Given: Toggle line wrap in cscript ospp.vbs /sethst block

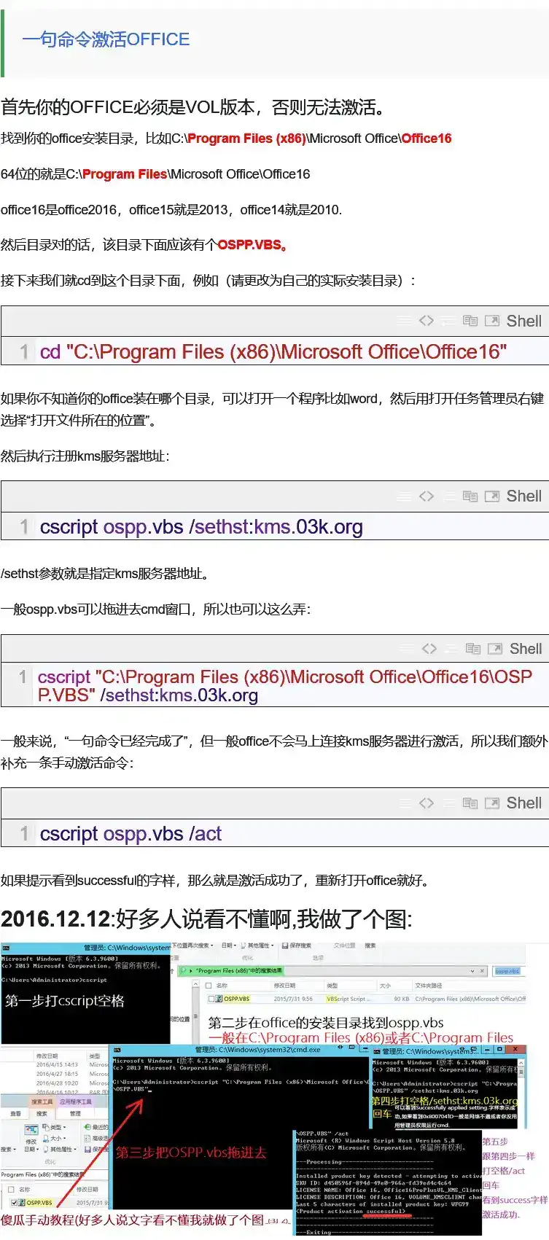Looking at the screenshot, I should tap(448, 496).
